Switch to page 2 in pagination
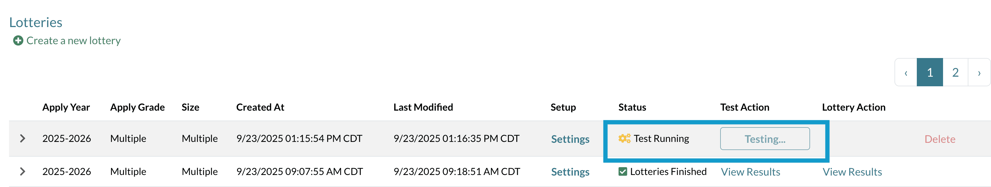991x187 pixels. point(955,72)
